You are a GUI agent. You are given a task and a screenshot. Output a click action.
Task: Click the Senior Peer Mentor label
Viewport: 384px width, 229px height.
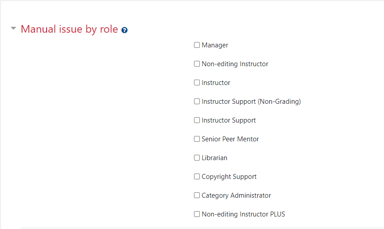[230, 139]
